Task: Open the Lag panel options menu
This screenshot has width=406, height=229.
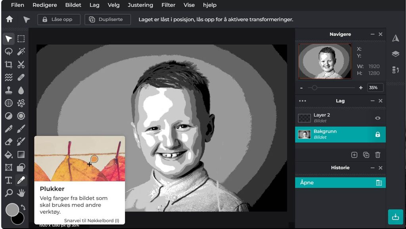Action: [302, 100]
